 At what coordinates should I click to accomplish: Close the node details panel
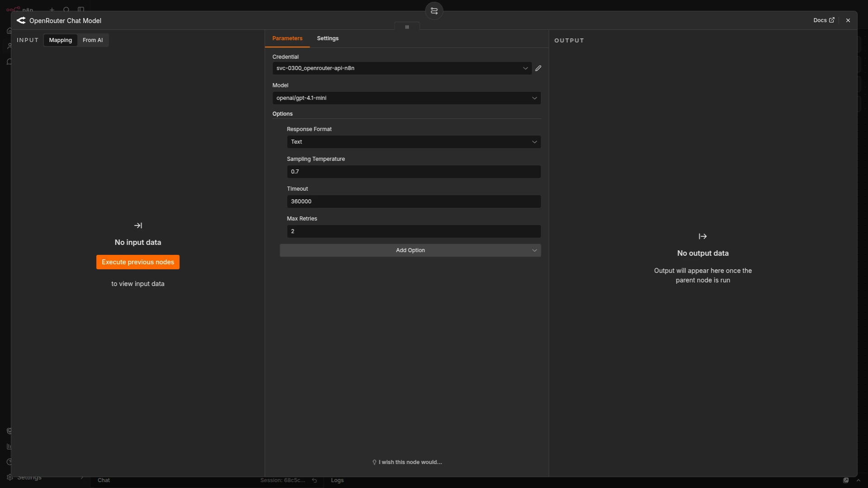pos(848,20)
